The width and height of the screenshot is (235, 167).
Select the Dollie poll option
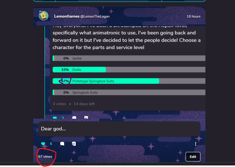tap(129, 70)
